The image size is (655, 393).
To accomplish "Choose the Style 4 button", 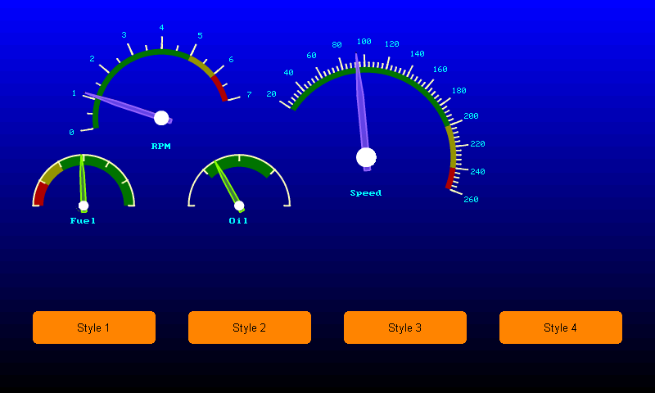I will point(561,327).
